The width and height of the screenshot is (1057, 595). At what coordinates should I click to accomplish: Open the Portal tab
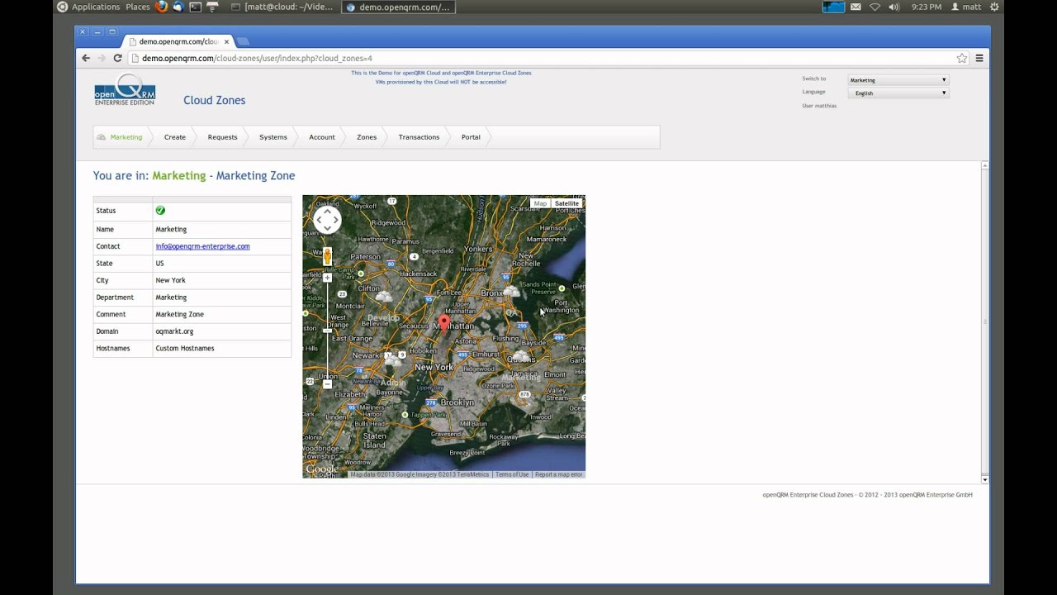click(471, 137)
